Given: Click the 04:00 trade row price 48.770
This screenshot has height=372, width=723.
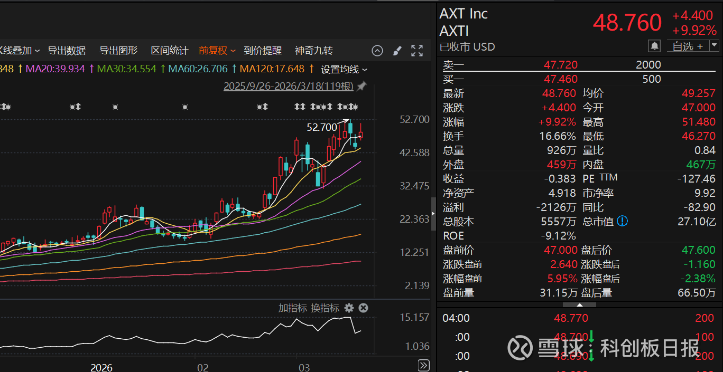Looking at the screenshot, I should coord(571,318).
